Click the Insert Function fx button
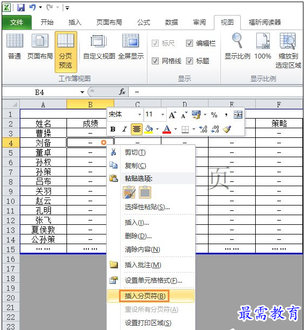The height and width of the screenshot is (330, 304). (122, 92)
